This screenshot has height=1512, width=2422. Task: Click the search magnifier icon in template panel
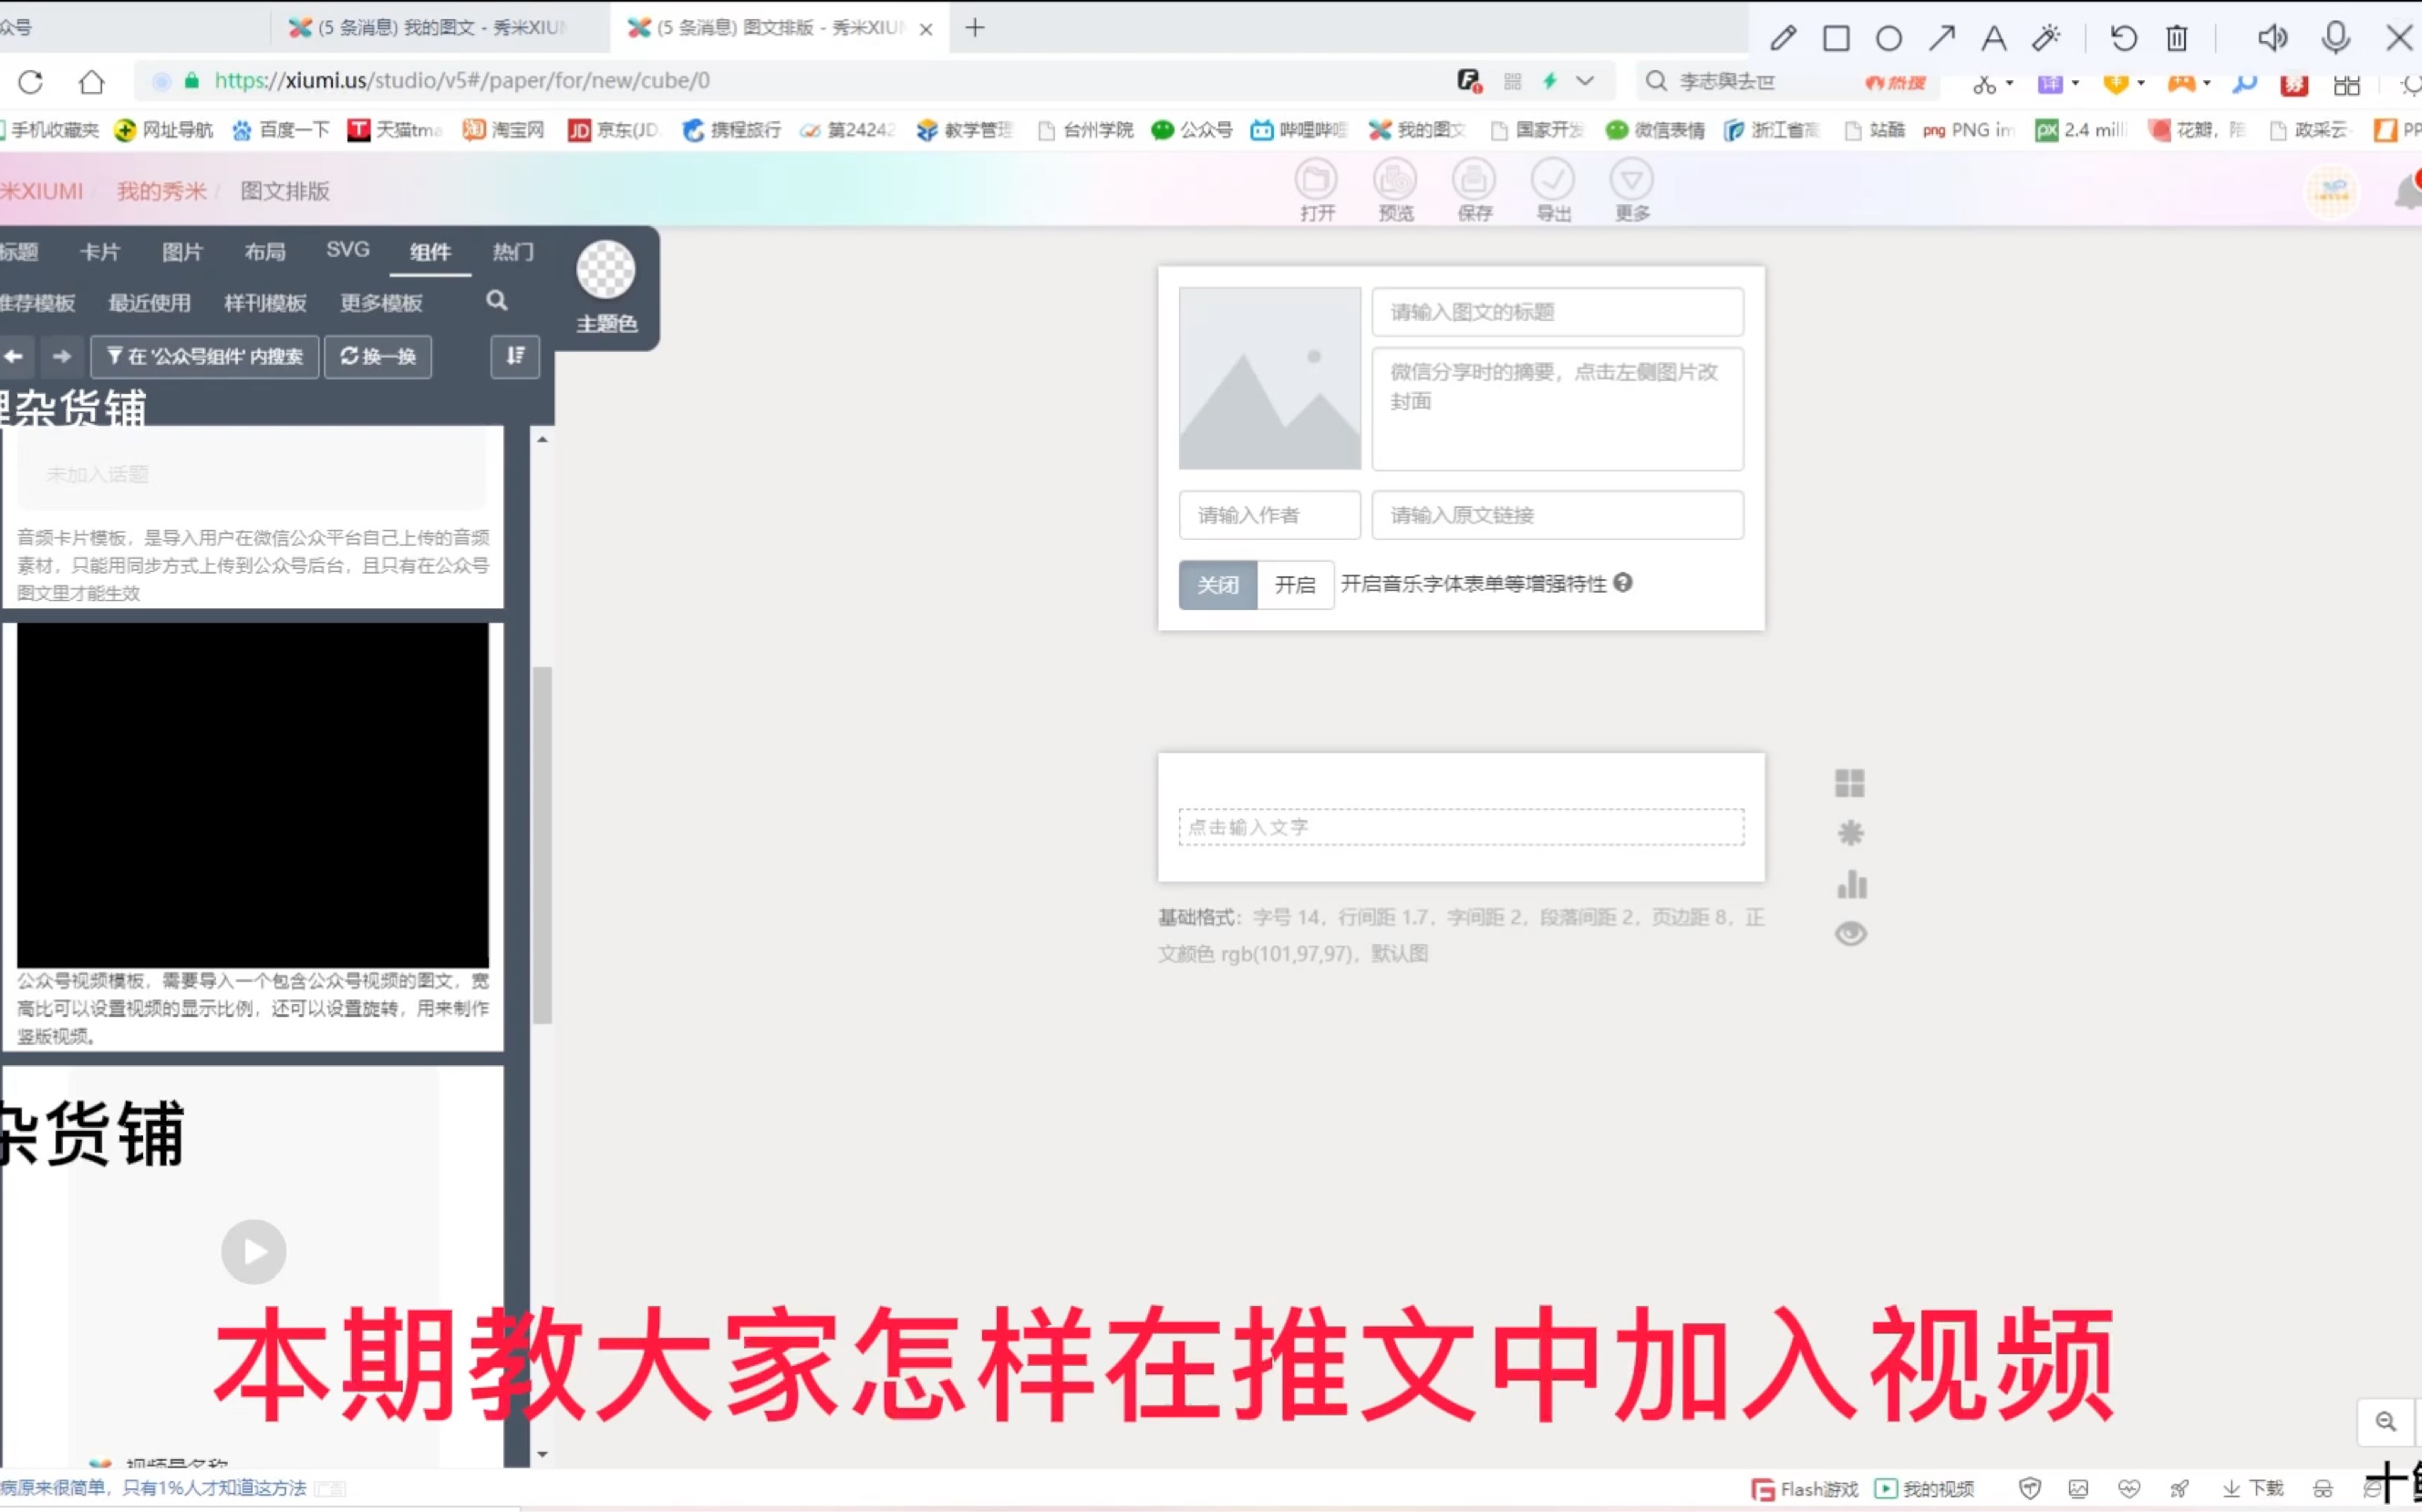(x=497, y=301)
